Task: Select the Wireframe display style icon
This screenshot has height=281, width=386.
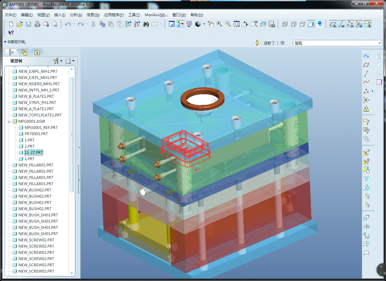Action: (285, 24)
